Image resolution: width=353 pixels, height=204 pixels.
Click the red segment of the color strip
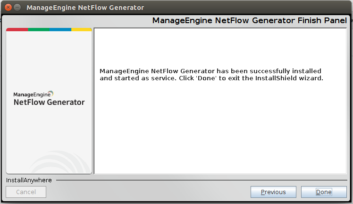[17, 29]
